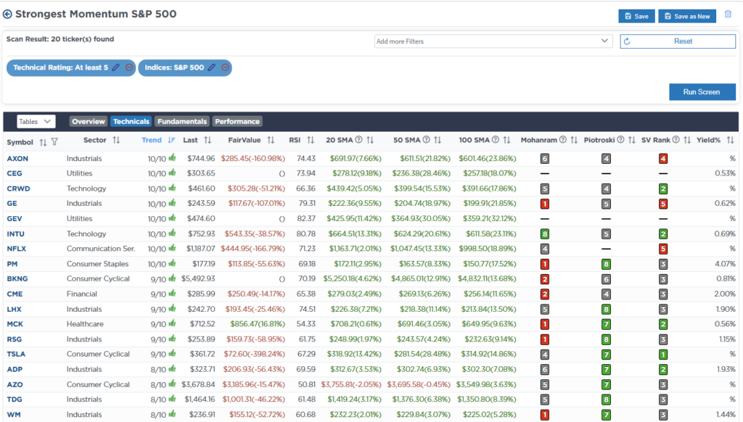Click the Communication Ser. sector for NFLX

(101, 249)
